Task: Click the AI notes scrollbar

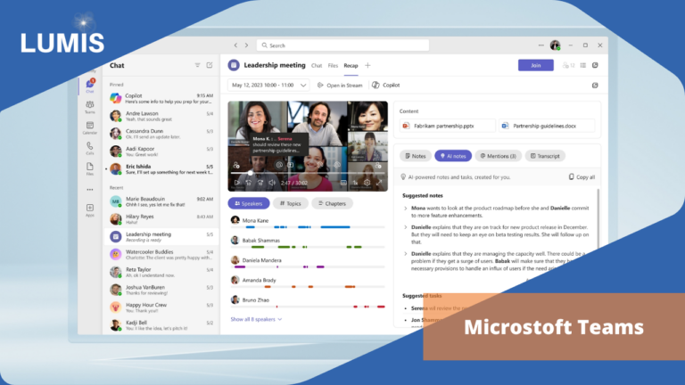Action: pyautogui.click(x=598, y=218)
